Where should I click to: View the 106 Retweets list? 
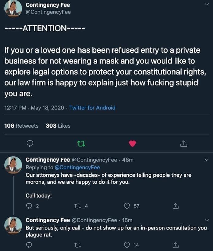pos(21,126)
